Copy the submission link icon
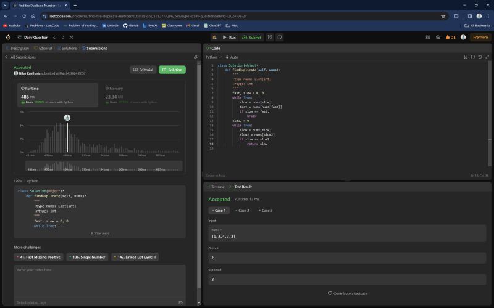Screen dimensions: 494x308 point(196,57)
